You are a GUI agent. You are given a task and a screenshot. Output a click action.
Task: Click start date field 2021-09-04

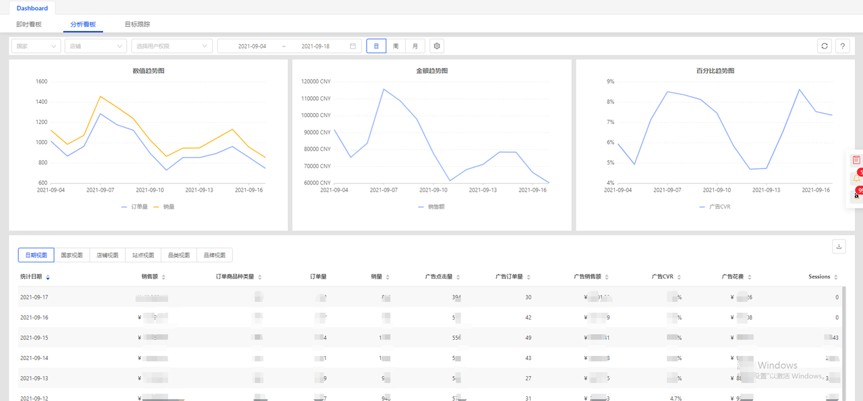(x=252, y=46)
